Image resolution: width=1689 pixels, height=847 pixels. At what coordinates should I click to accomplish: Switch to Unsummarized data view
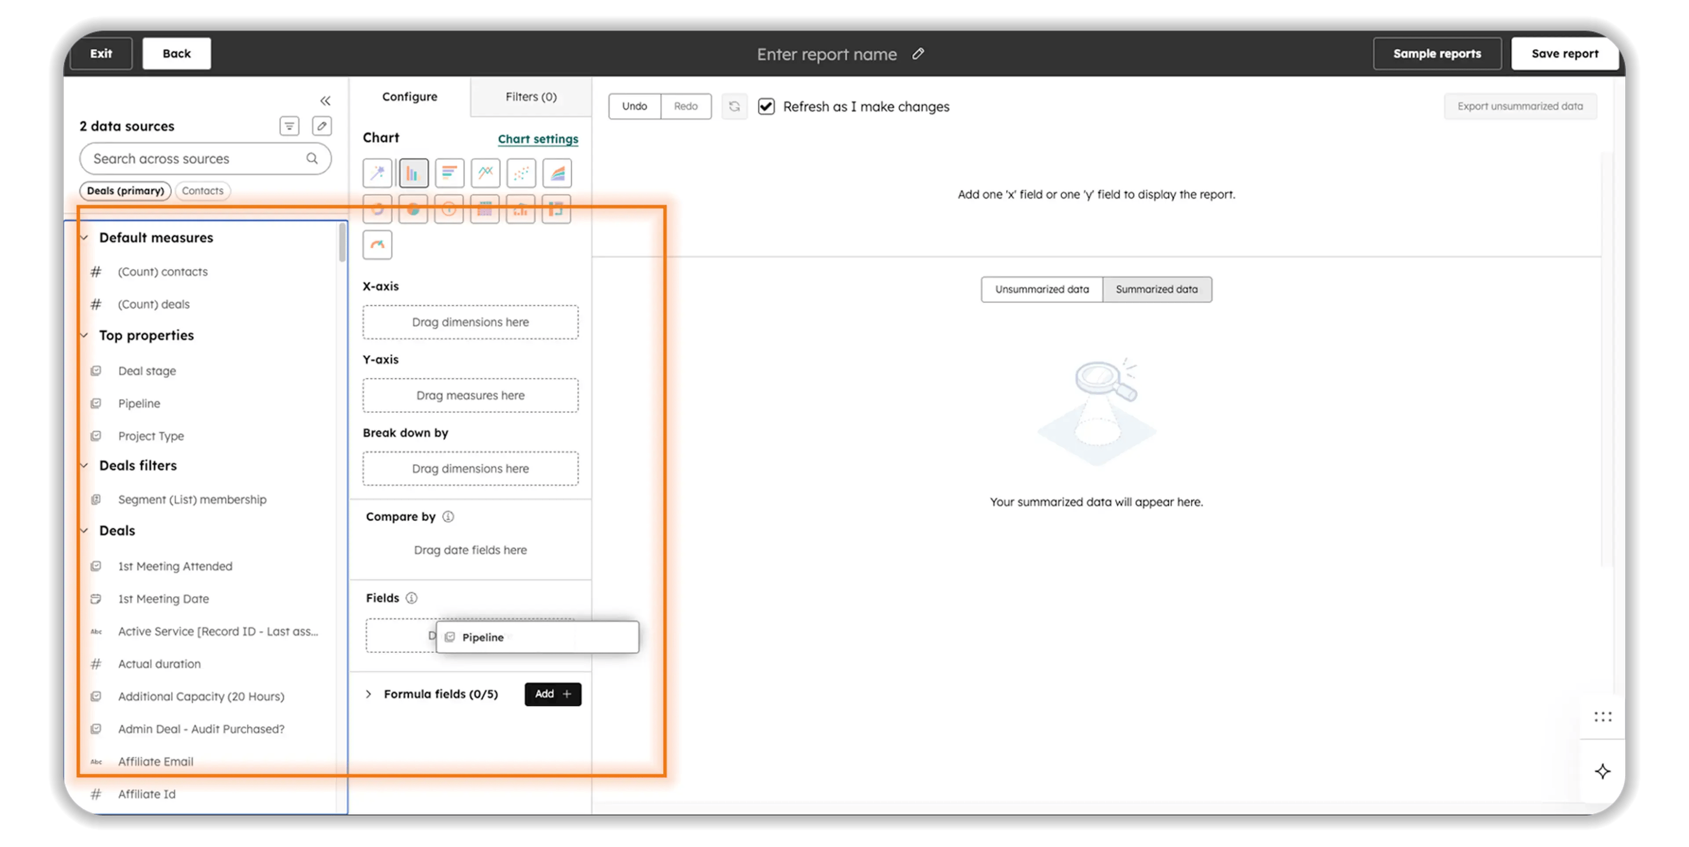(x=1041, y=289)
